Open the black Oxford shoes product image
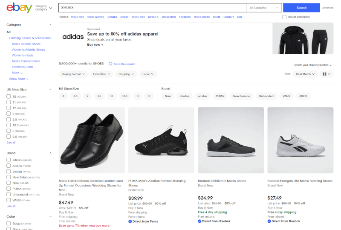This screenshot has height=230, width=341. pos(92,140)
